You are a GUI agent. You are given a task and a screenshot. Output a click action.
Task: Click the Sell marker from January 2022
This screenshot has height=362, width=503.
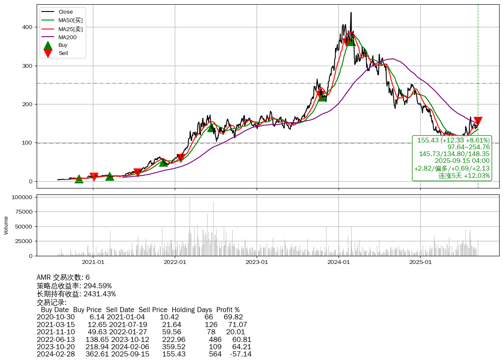click(180, 159)
